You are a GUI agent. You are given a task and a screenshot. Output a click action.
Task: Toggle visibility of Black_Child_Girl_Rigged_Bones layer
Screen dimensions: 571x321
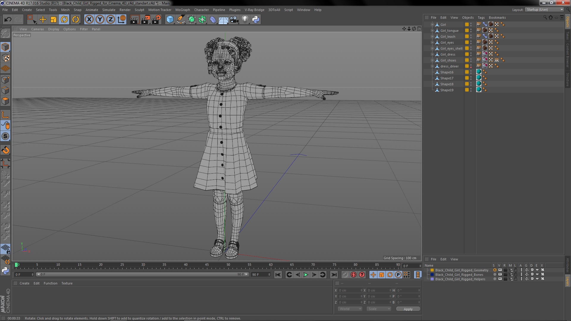500,275
